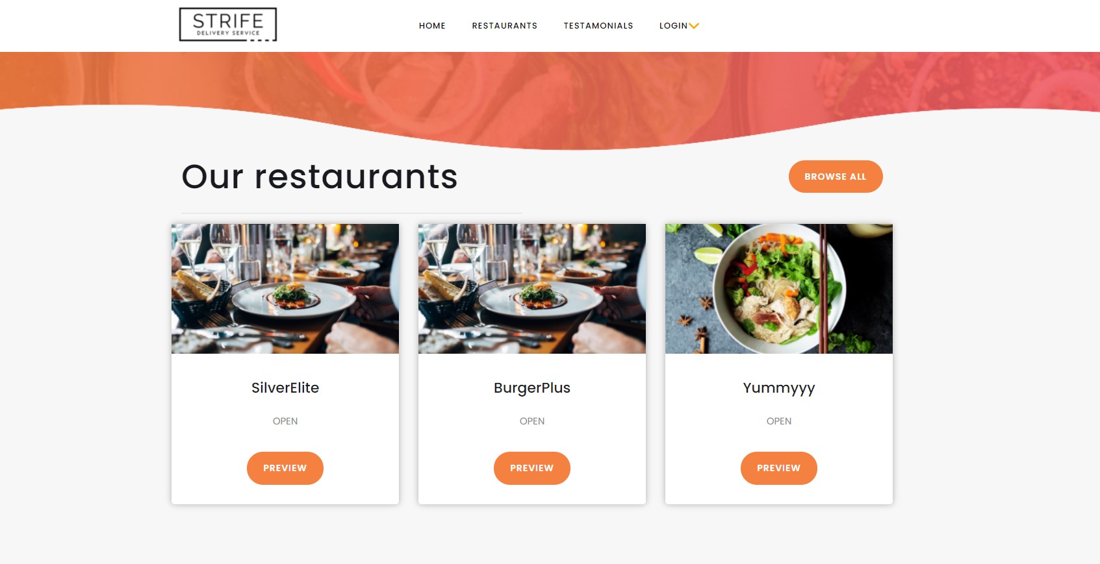The height and width of the screenshot is (564, 1100).
Task: Select the BurgerPlus restaurant name
Action: pyautogui.click(x=532, y=388)
